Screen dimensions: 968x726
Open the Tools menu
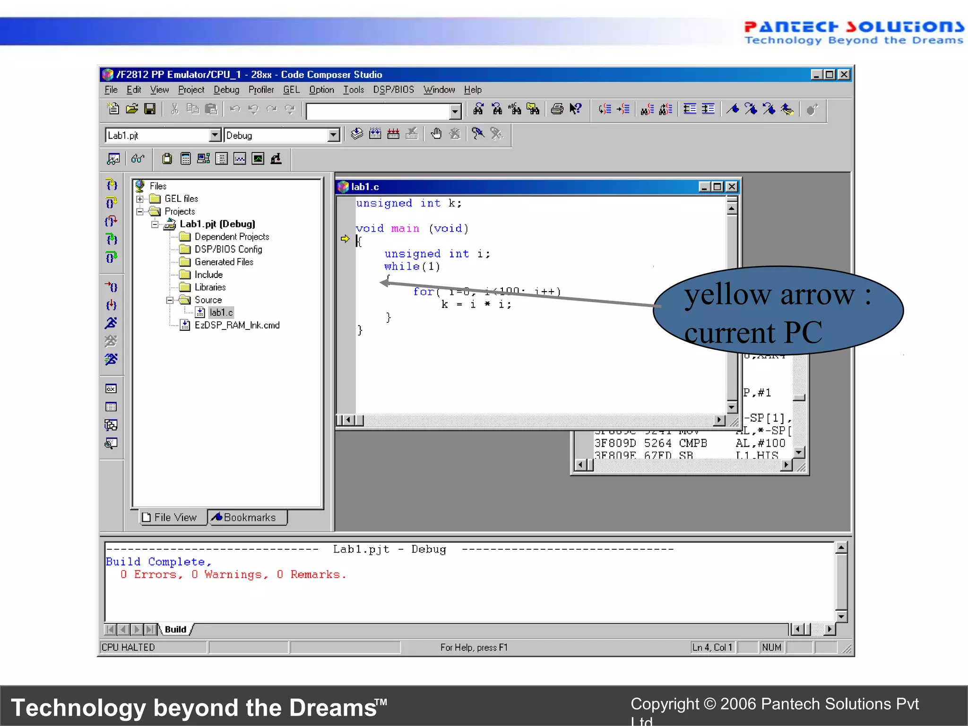point(354,90)
